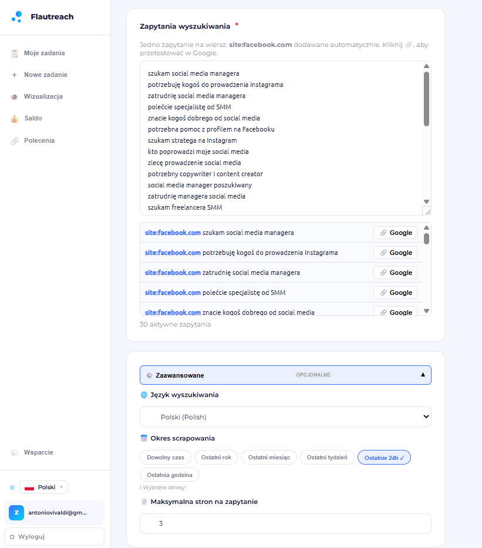Image resolution: width=482 pixels, height=548 pixels.
Task: Click the Wyloguj button
Action: 54,536
